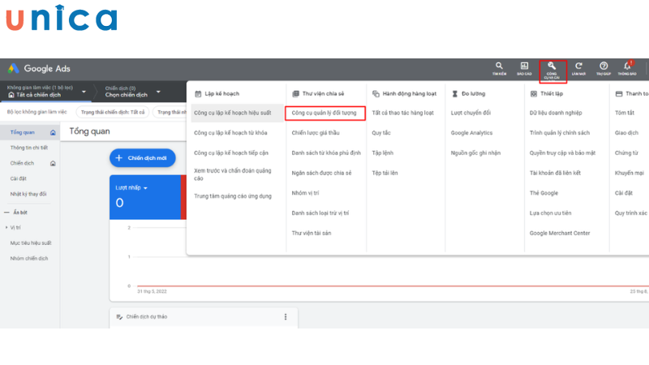The height and width of the screenshot is (365, 649).
Task: Open the Chọn chiến dịch dropdown
Action: [x=158, y=92]
